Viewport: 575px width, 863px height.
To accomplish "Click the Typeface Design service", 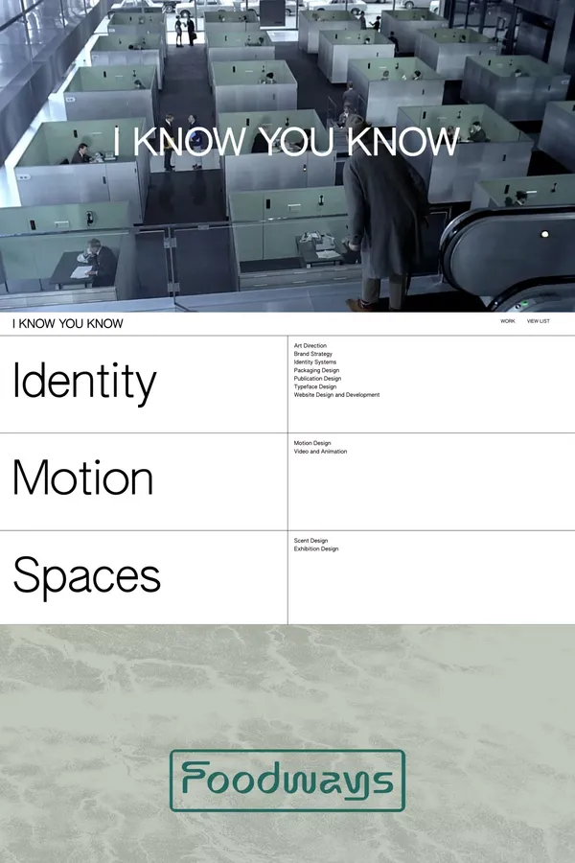I will point(314,387).
